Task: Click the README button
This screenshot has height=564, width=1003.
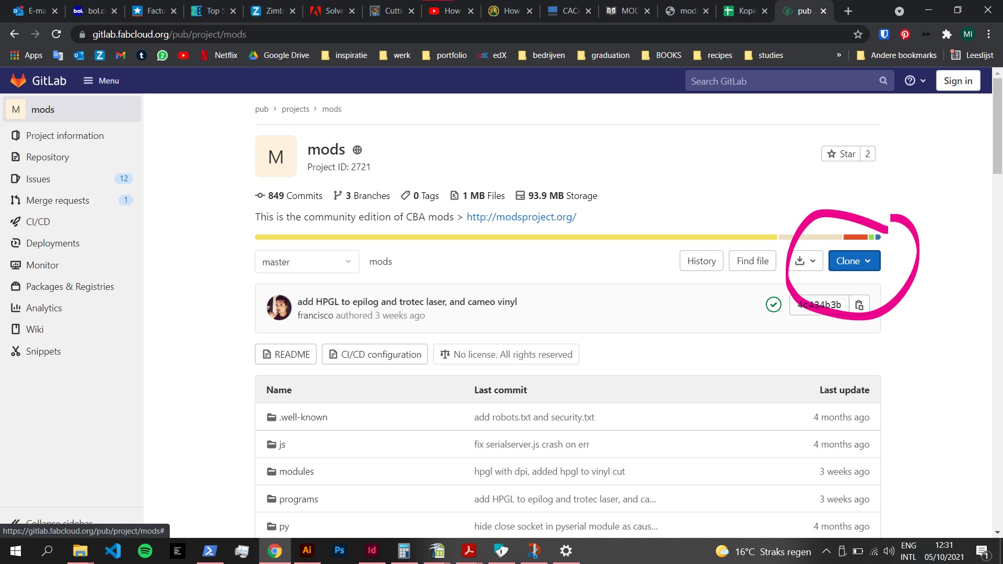Action: pos(286,354)
